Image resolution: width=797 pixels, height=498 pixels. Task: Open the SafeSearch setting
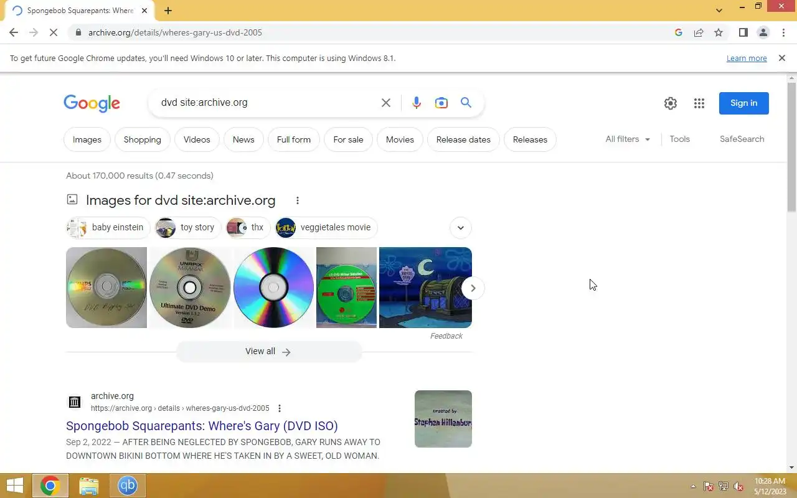pos(742,139)
